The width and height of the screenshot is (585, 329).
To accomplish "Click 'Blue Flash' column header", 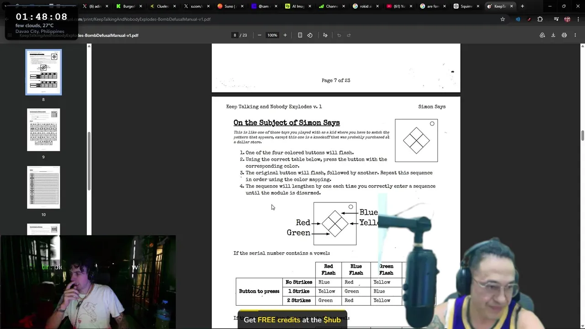I will click(x=356, y=270).
